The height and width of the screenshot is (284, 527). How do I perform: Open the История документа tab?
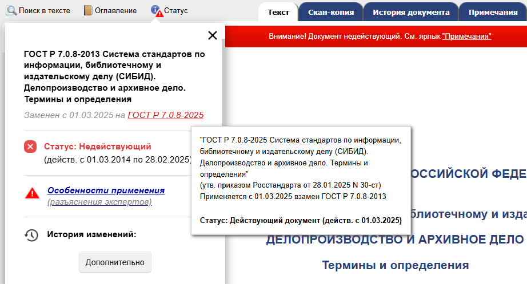pos(411,13)
